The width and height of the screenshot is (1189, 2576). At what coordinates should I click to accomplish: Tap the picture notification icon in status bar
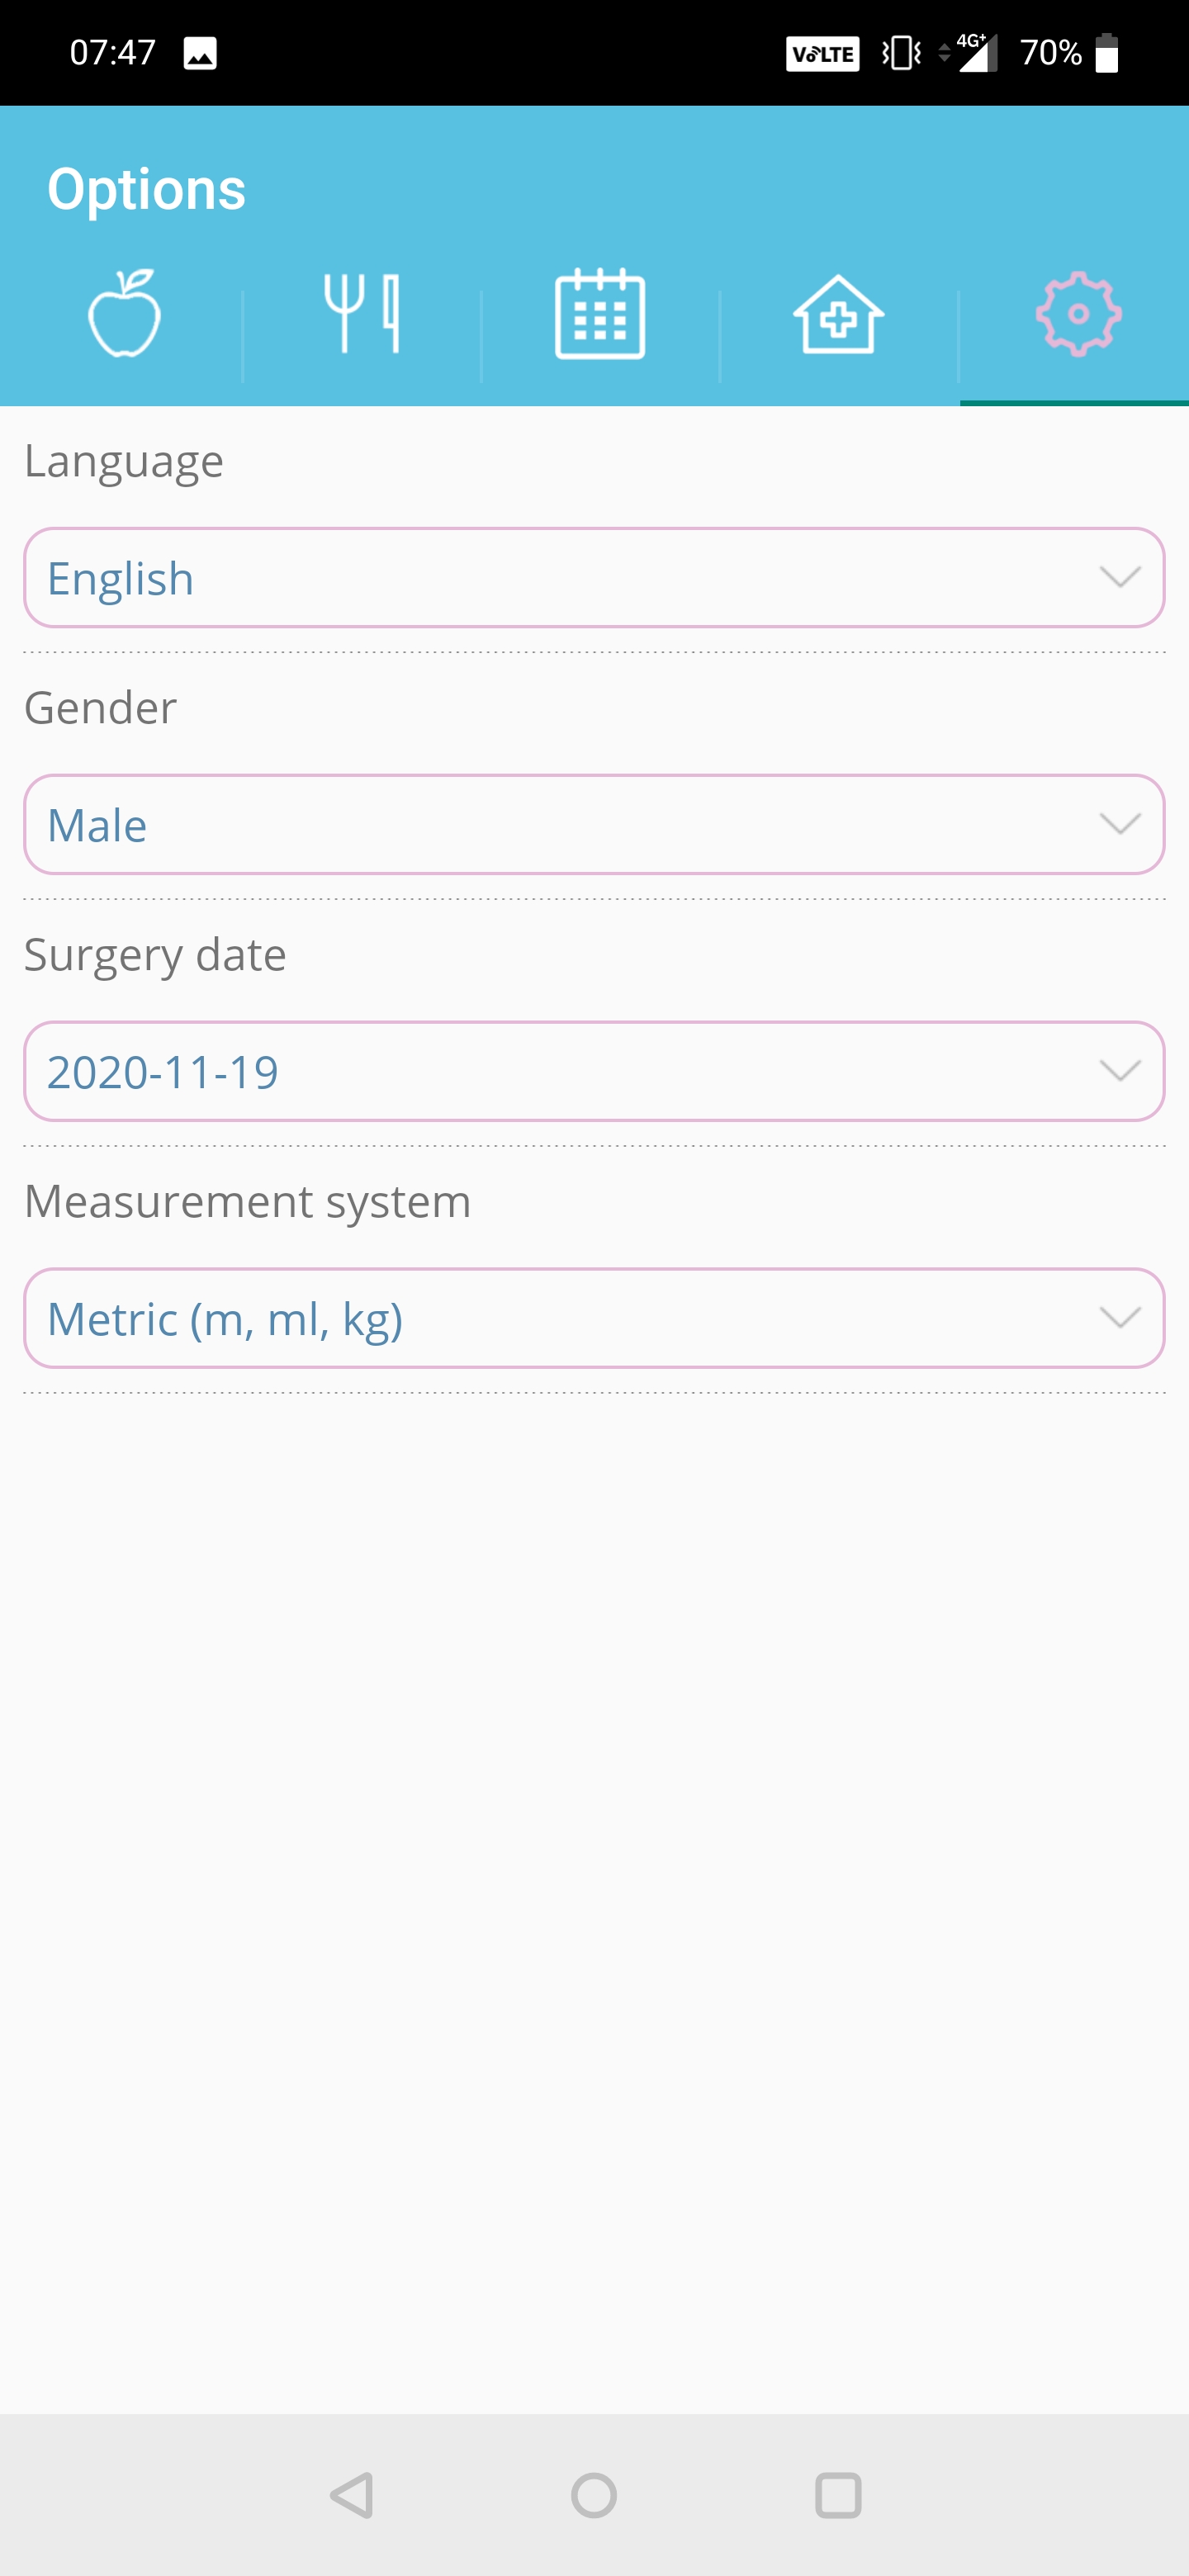[x=200, y=53]
